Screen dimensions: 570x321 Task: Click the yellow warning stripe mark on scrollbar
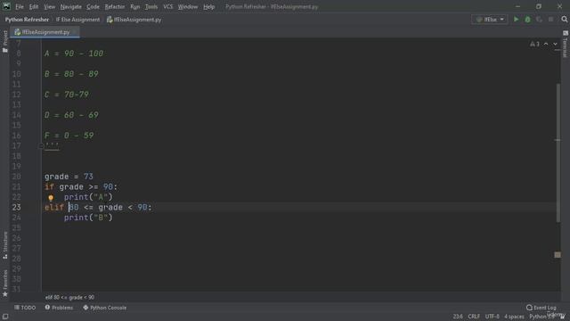tap(558, 255)
